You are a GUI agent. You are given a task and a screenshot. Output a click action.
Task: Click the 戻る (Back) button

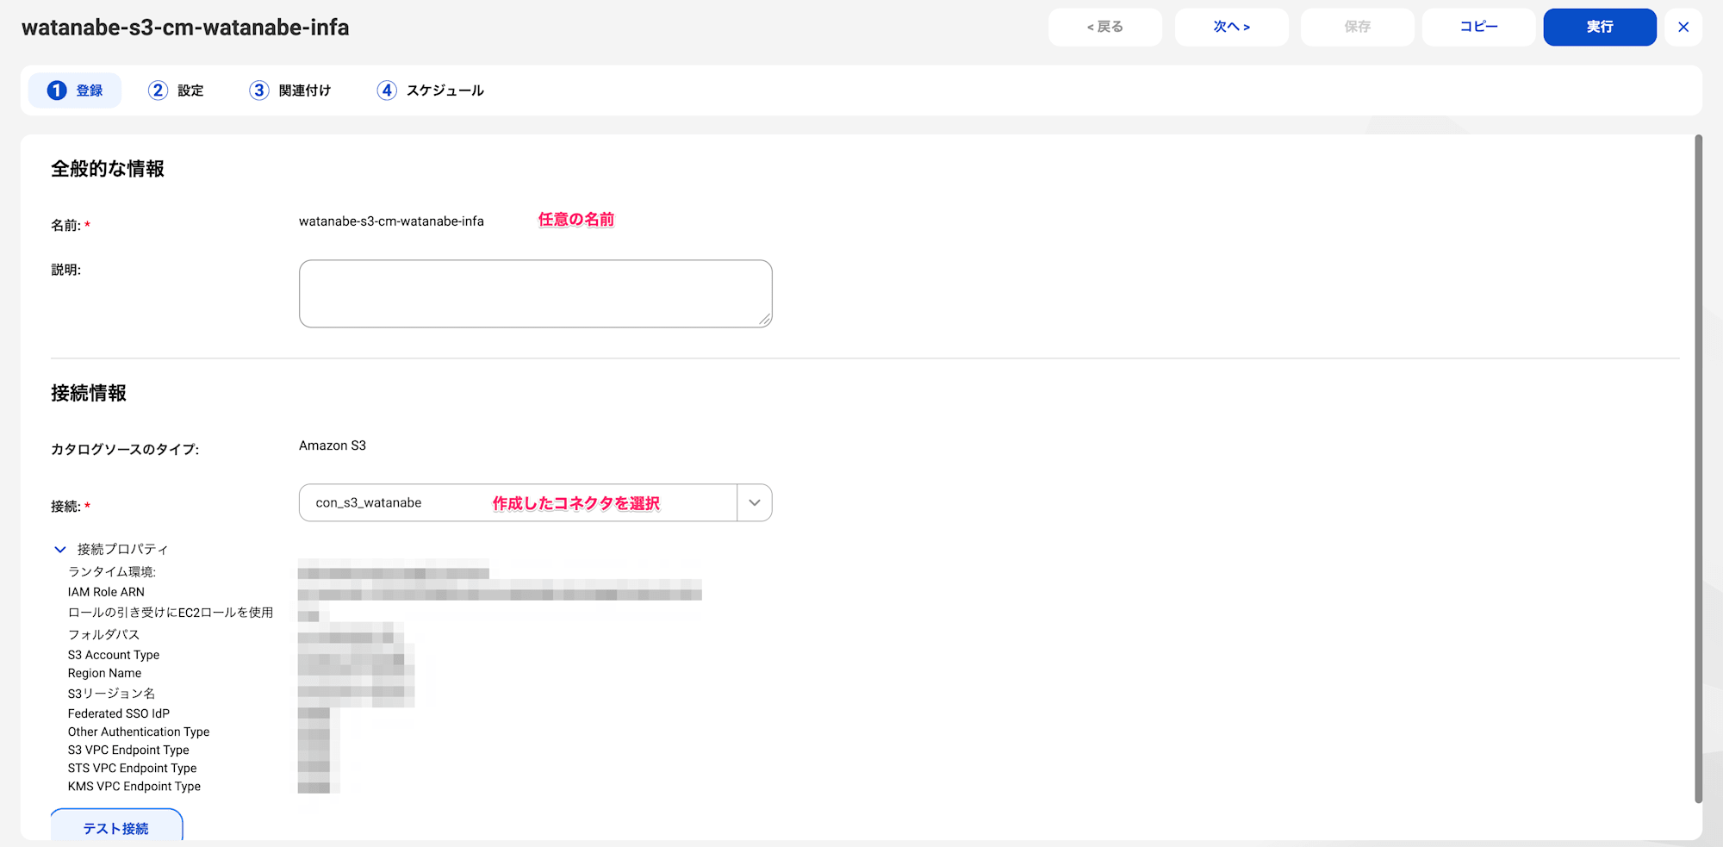pyautogui.click(x=1104, y=27)
